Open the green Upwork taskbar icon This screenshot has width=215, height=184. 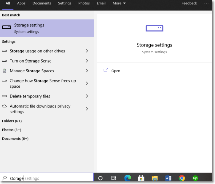coord(195,178)
